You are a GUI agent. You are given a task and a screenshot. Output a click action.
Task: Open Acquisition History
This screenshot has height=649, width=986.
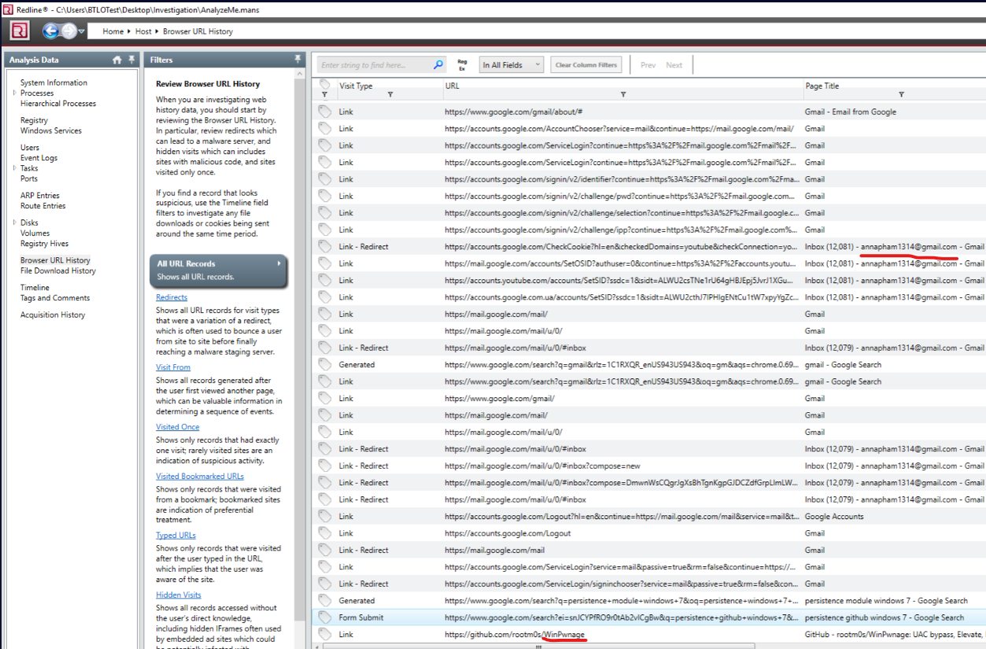[x=53, y=315]
